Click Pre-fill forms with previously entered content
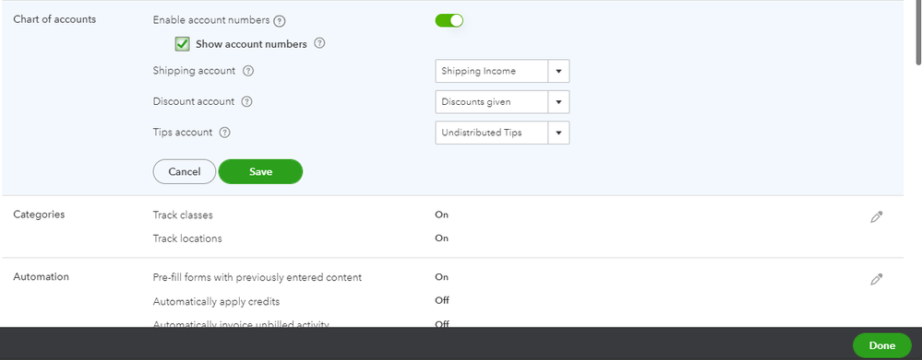The image size is (922, 360). click(x=257, y=277)
